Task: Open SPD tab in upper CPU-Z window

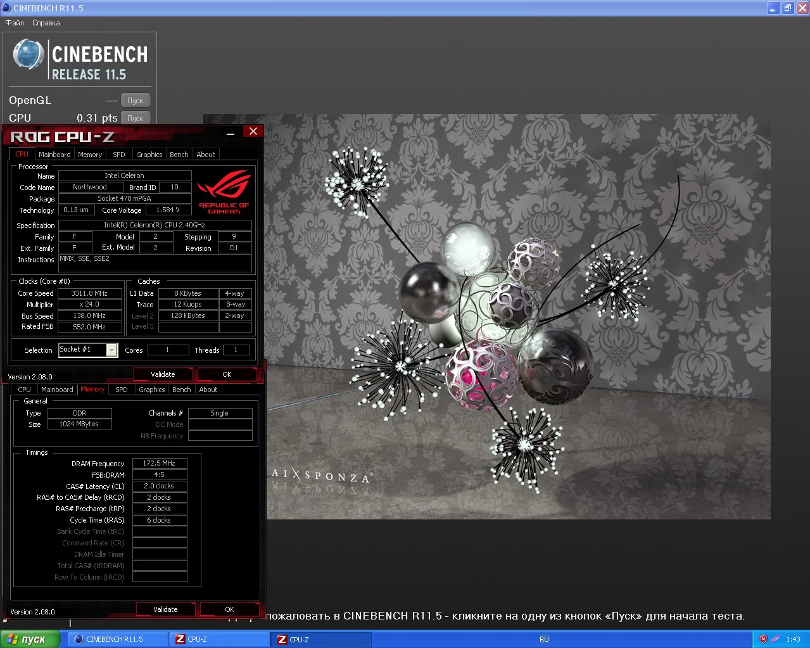Action: click(x=119, y=155)
